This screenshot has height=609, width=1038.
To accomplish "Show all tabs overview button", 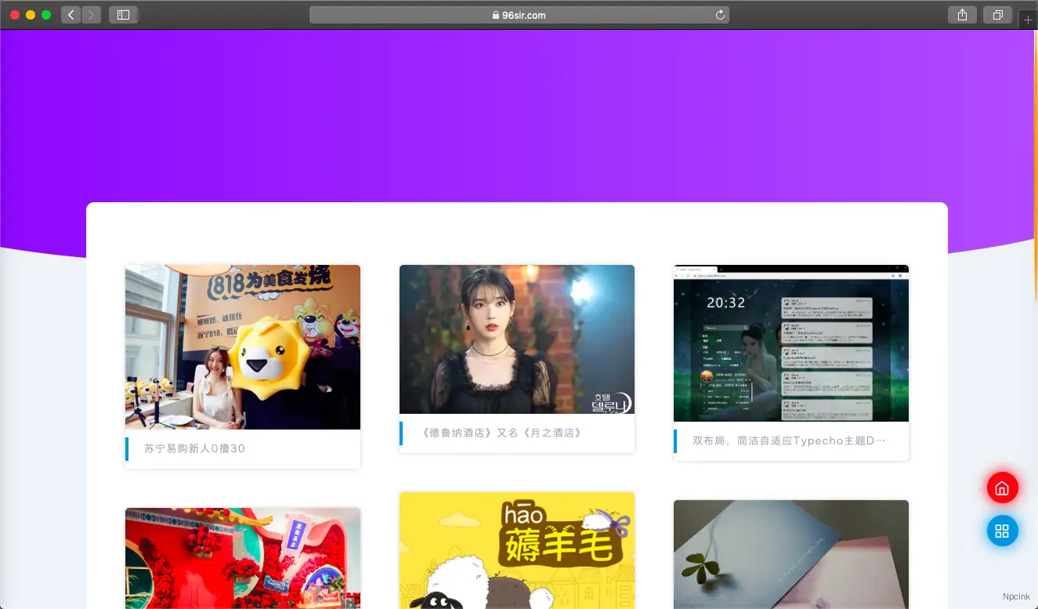I will 997,15.
